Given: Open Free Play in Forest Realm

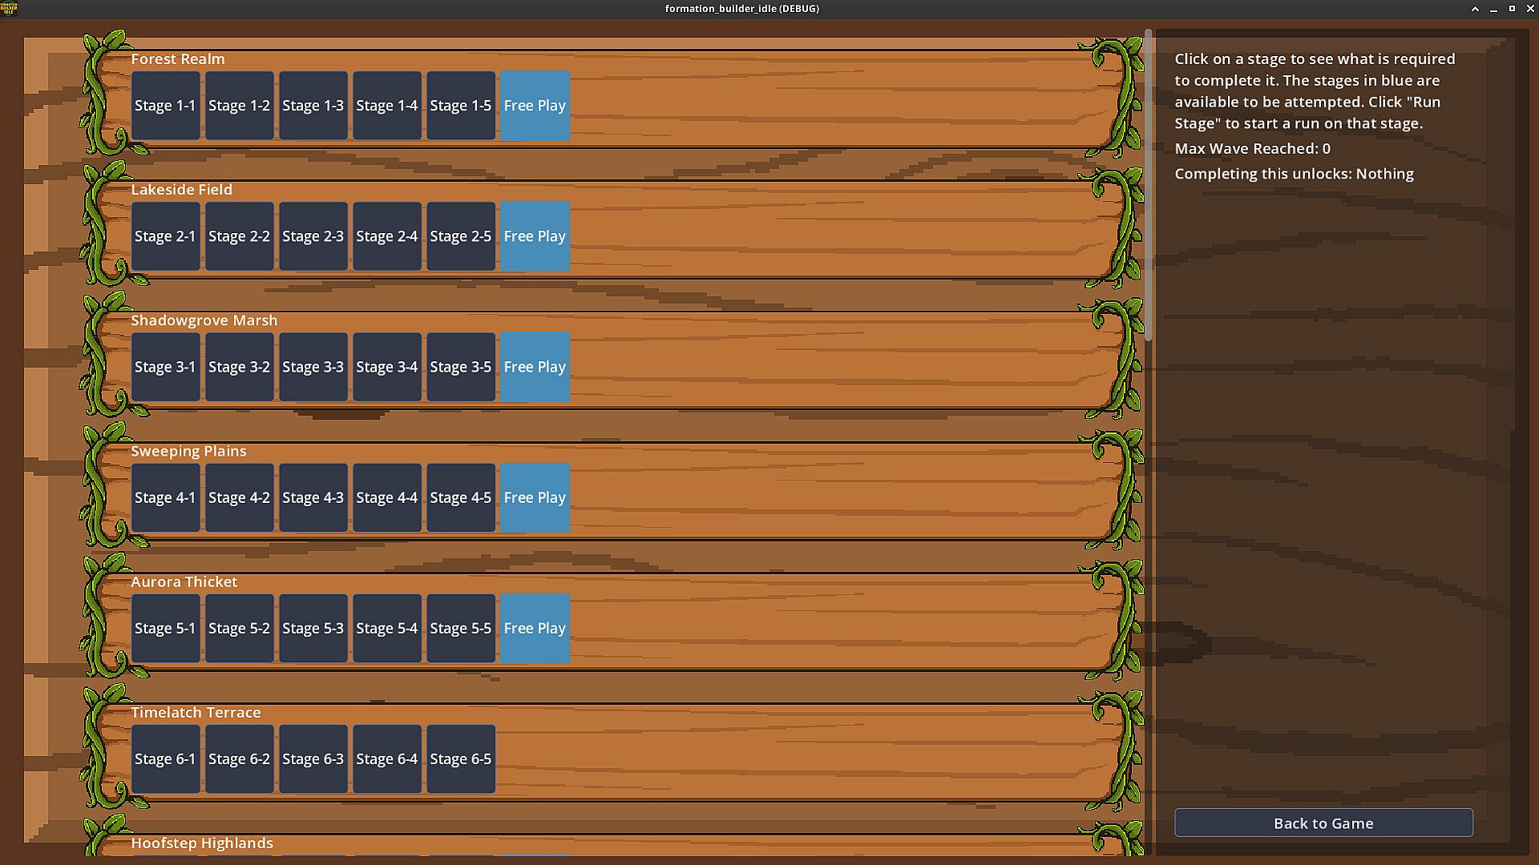Looking at the screenshot, I should coord(535,106).
